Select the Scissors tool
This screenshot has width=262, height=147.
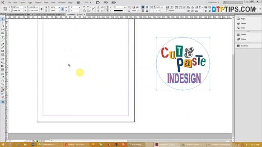point(2,59)
